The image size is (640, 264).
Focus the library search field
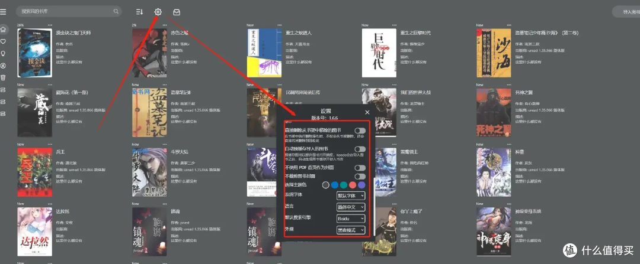click(69, 11)
